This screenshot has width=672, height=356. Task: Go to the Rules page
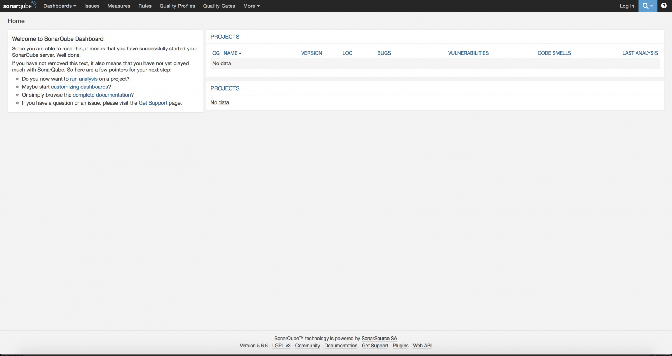coord(145,6)
